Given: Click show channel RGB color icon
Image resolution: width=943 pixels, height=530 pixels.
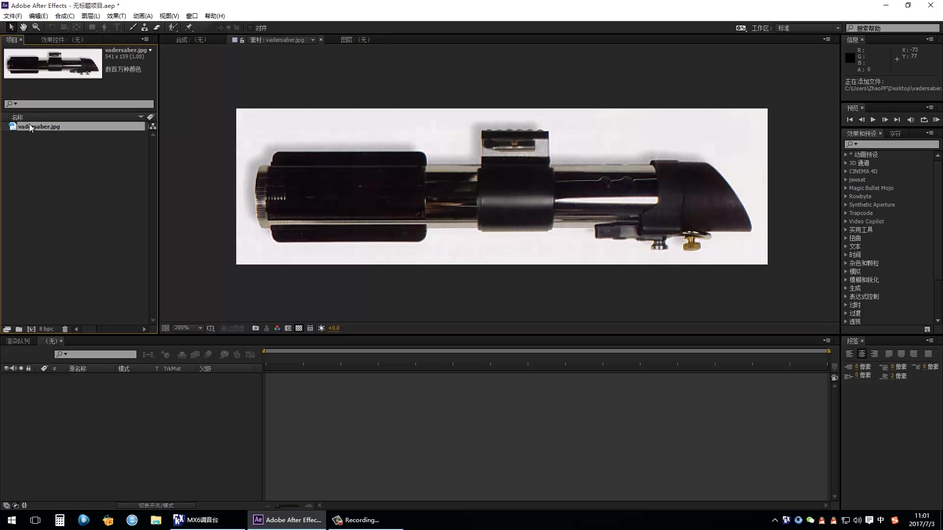Looking at the screenshot, I should [277, 328].
